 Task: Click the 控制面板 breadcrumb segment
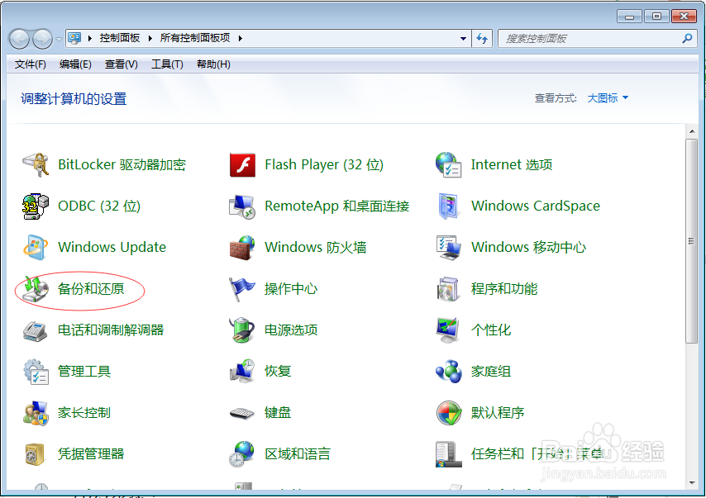pos(120,38)
